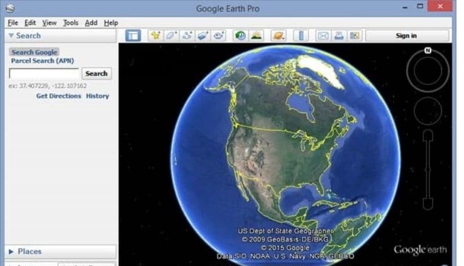
Task: Email the view via envelope icon
Action: pos(323,36)
